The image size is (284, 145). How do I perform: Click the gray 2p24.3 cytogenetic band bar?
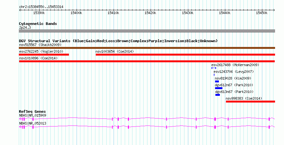pyautogui.click(x=147, y=31)
